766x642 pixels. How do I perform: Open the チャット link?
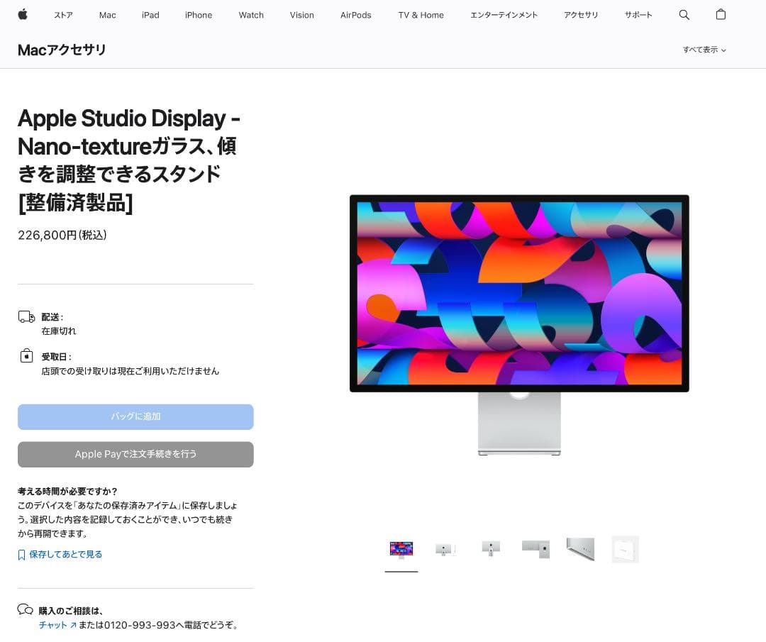pyautogui.click(x=57, y=625)
